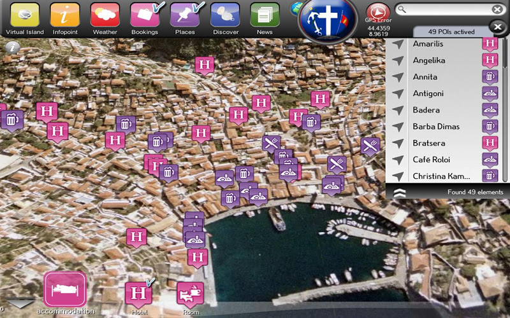
Task: Click the navigation arrow next to Amarilis
Action: 398,45
